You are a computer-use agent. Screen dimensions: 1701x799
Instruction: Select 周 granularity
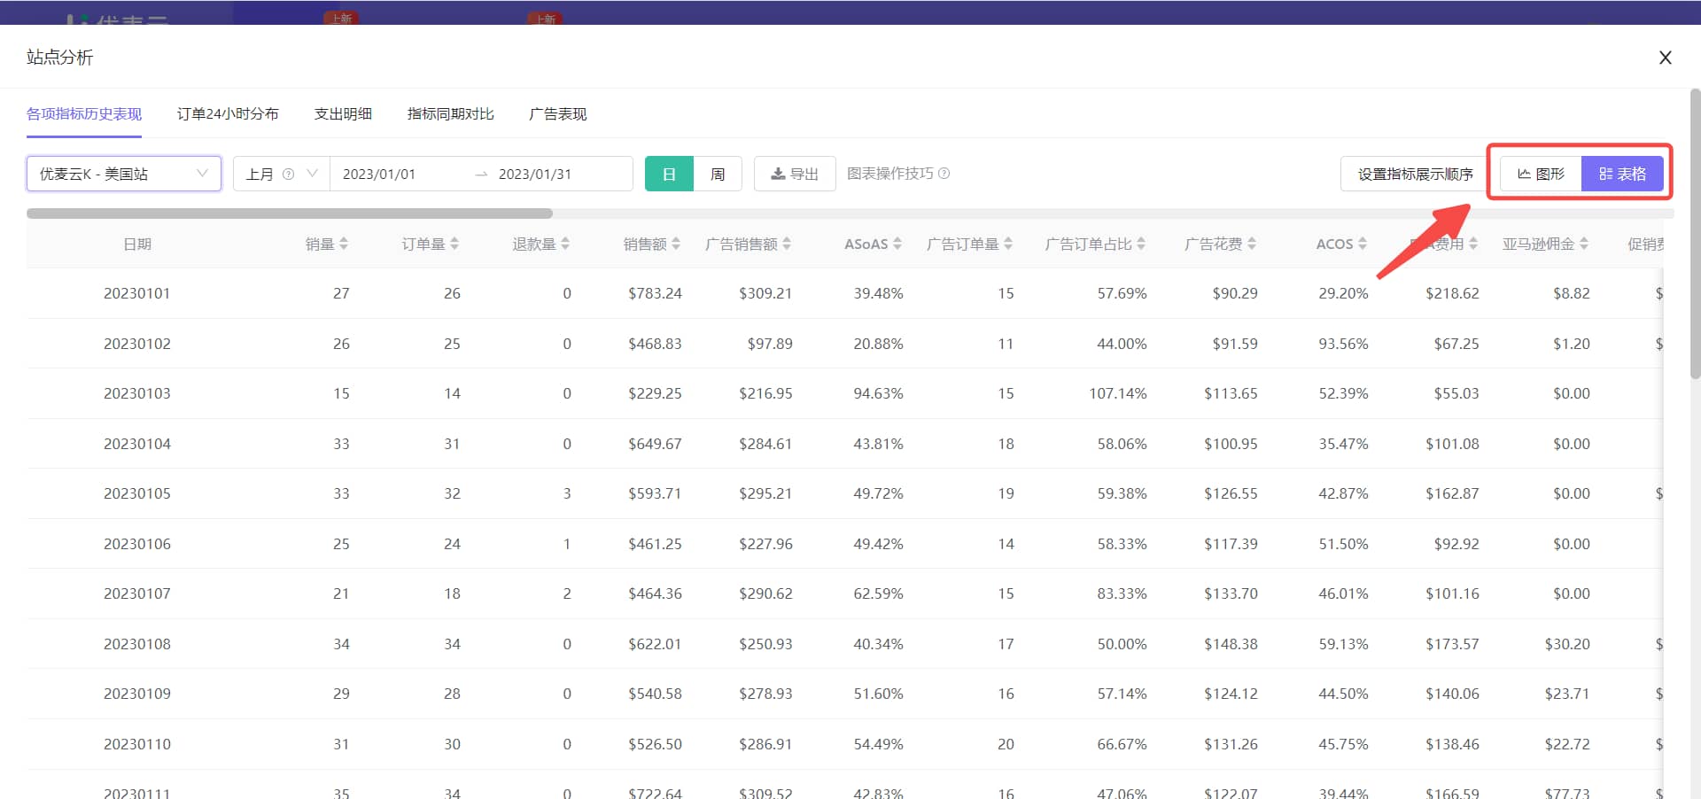(x=718, y=174)
